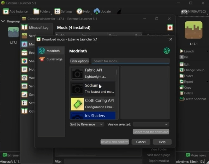This screenshot has height=164, width=209.
Task: Click the Update cloud icon
Action: pos(97,11)
